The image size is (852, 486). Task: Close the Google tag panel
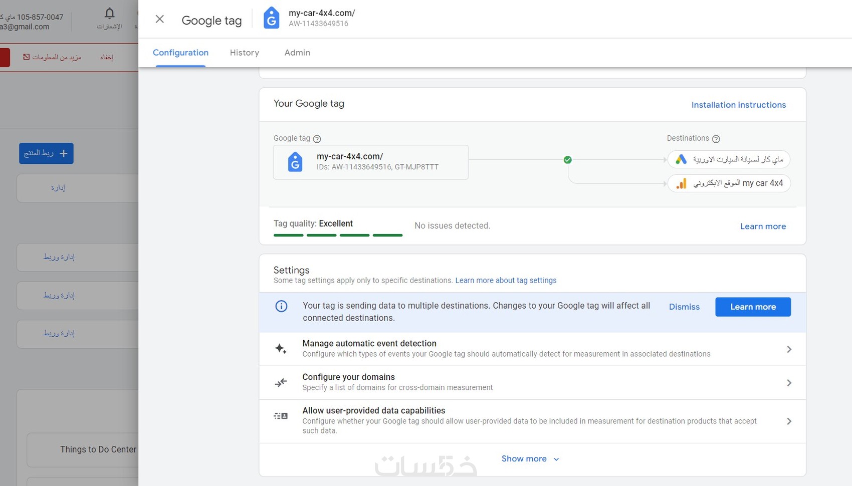coord(160,19)
